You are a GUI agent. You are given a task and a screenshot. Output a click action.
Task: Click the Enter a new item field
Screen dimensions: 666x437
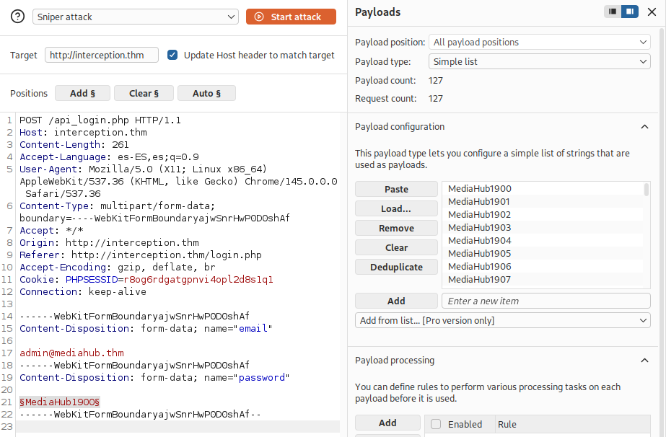coord(545,301)
